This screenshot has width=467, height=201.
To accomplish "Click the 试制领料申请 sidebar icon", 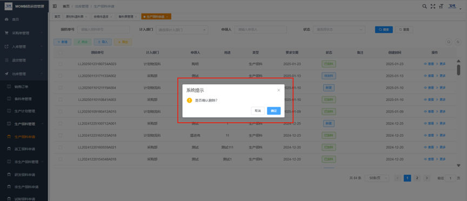I will tap(9, 199).
